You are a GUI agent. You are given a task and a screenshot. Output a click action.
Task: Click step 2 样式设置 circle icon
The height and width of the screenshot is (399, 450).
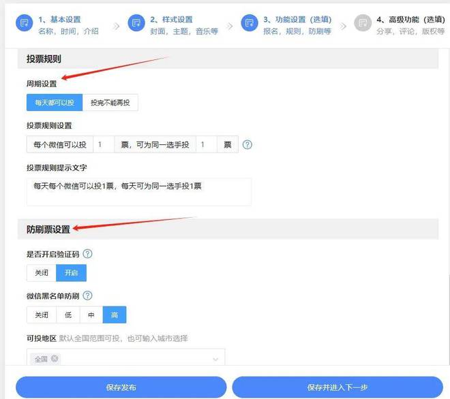tap(136, 23)
